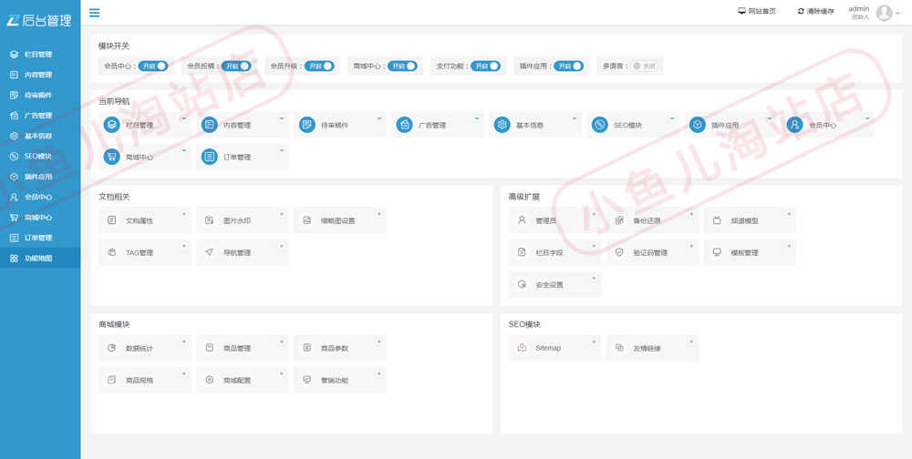
Task: Select 广告管理 in the left sidebar
Action: click(40, 115)
